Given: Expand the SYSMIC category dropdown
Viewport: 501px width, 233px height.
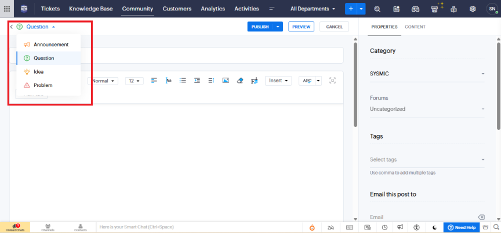Looking at the screenshot, I should 482,74.
